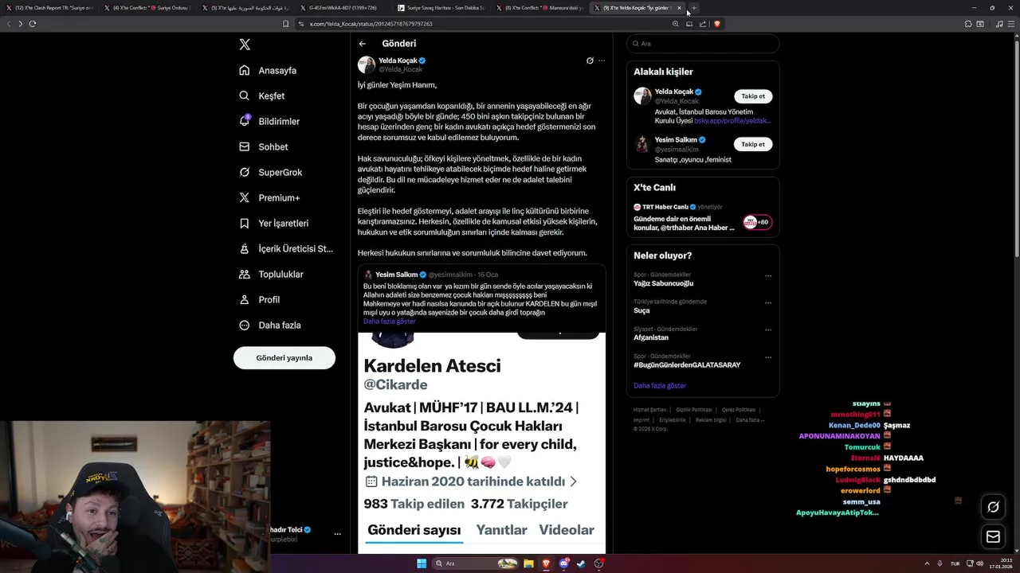Screen dimensions: 1020x573
Task: Switch to the X'te Clash Report TR tab
Action: click(49, 8)
